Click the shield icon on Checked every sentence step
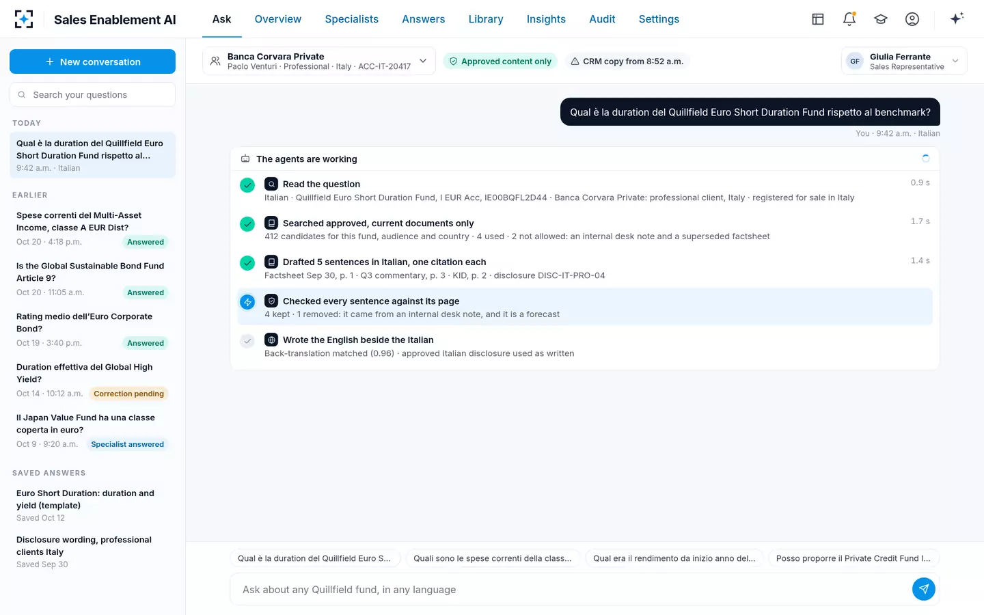 click(x=271, y=301)
